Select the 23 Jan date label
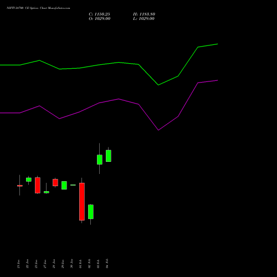The height and width of the screenshot is (277, 277). (x=36, y=264)
